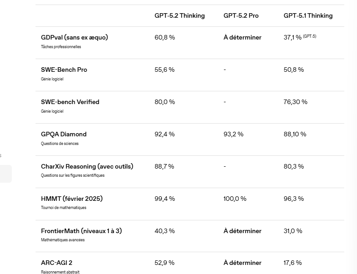
Task: Select the Questions de sciences subtitle
Action: click(x=60, y=144)
